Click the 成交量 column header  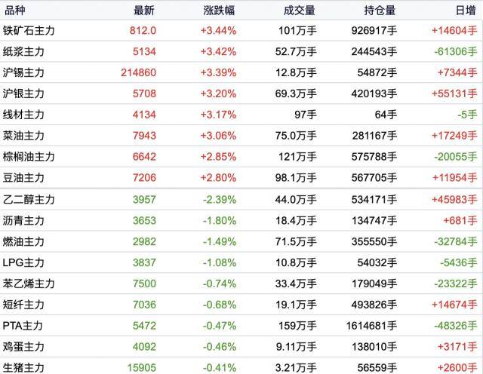click(x=300, y=11)
